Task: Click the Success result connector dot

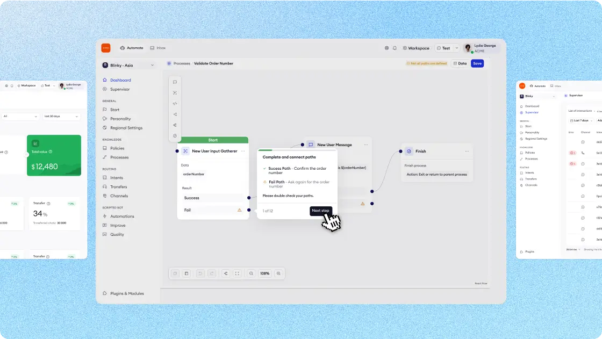Action: pos(249,198)
